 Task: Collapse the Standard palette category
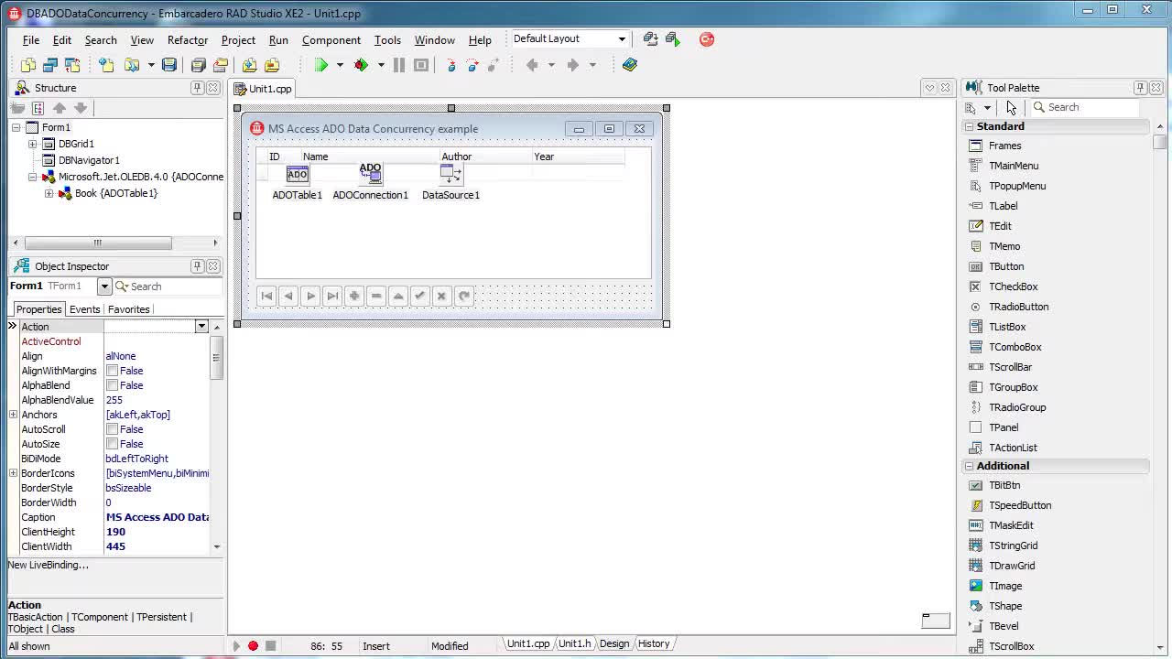pyautogui.click(x=969, y=126)
